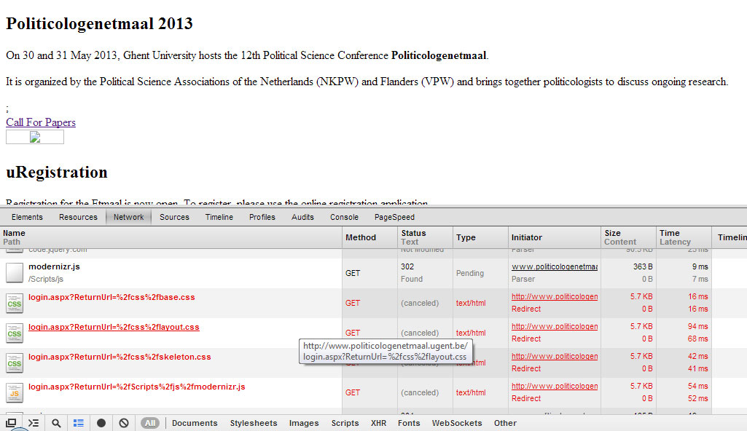Click the blank file icon beside modernizr.js
This screenshot has height=431, width=747.
[x=15, y=273]
